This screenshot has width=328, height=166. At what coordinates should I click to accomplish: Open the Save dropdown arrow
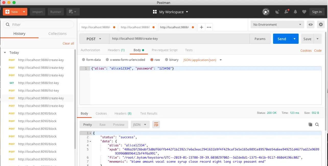318,39
